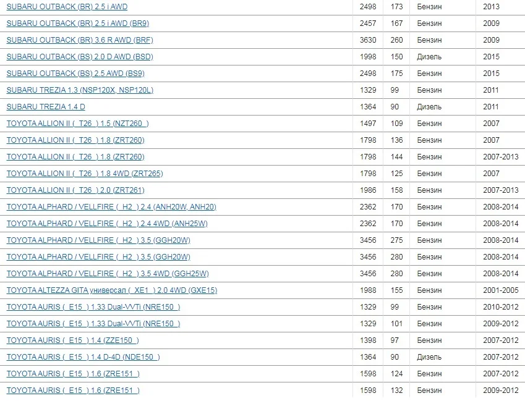
Task: Click the 173 horsepower cell
Action: [x=396, y=7]
